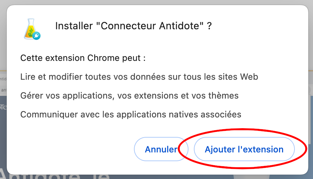313x179 pixels.
Task: Select the "Communiquer avec les applications natives" permission line
Action: click(x=131, y=114)
